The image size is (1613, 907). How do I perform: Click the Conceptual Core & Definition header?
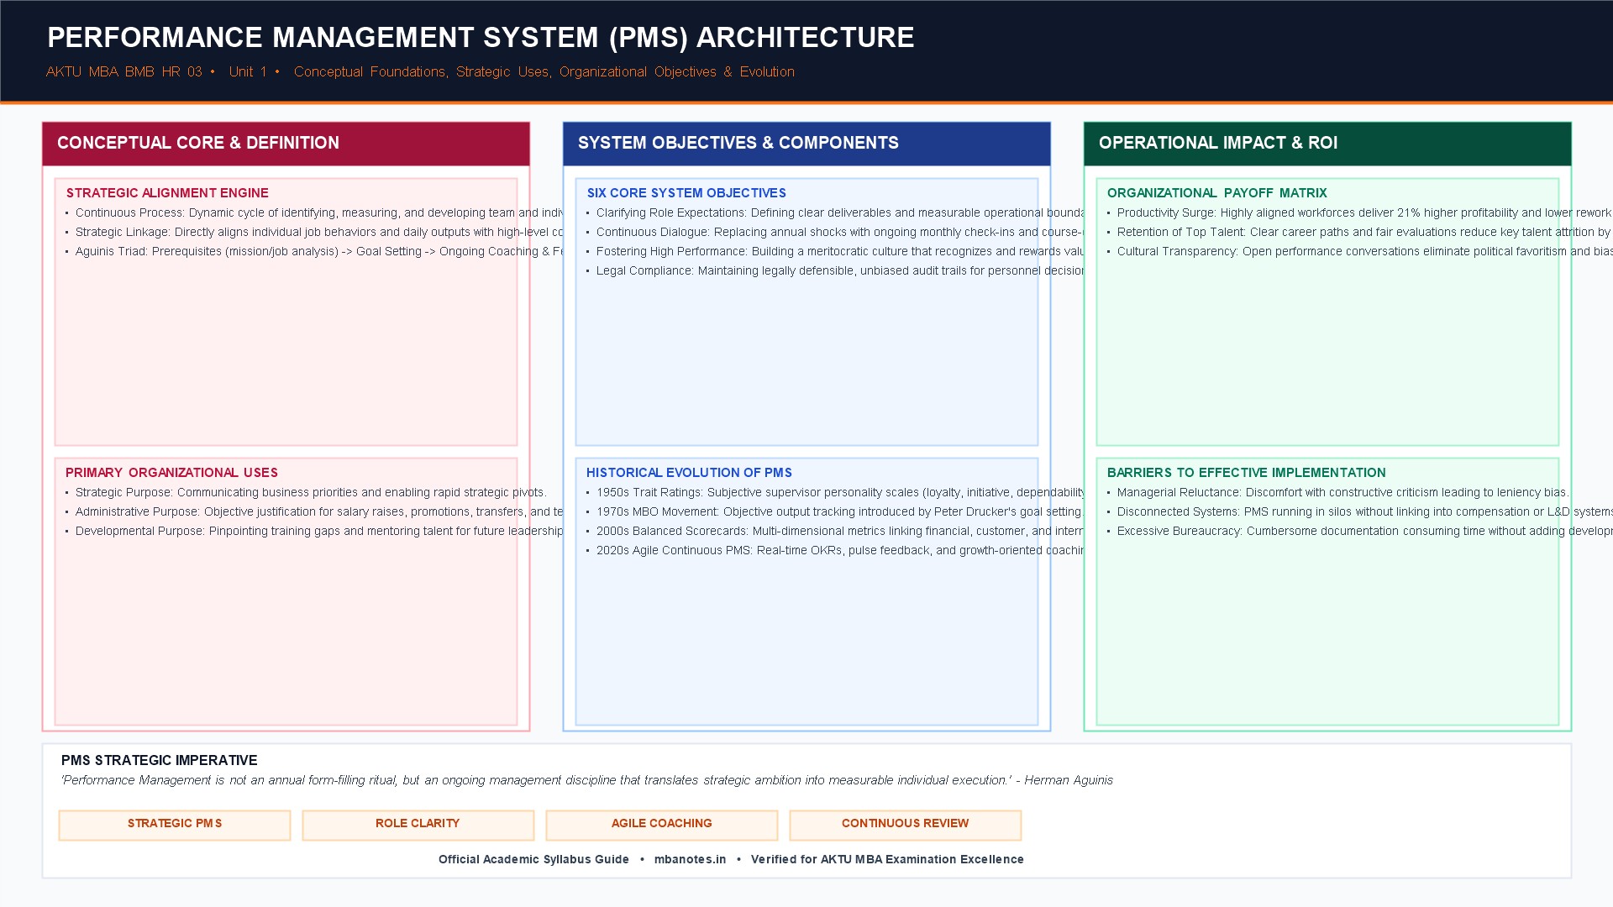286,144
